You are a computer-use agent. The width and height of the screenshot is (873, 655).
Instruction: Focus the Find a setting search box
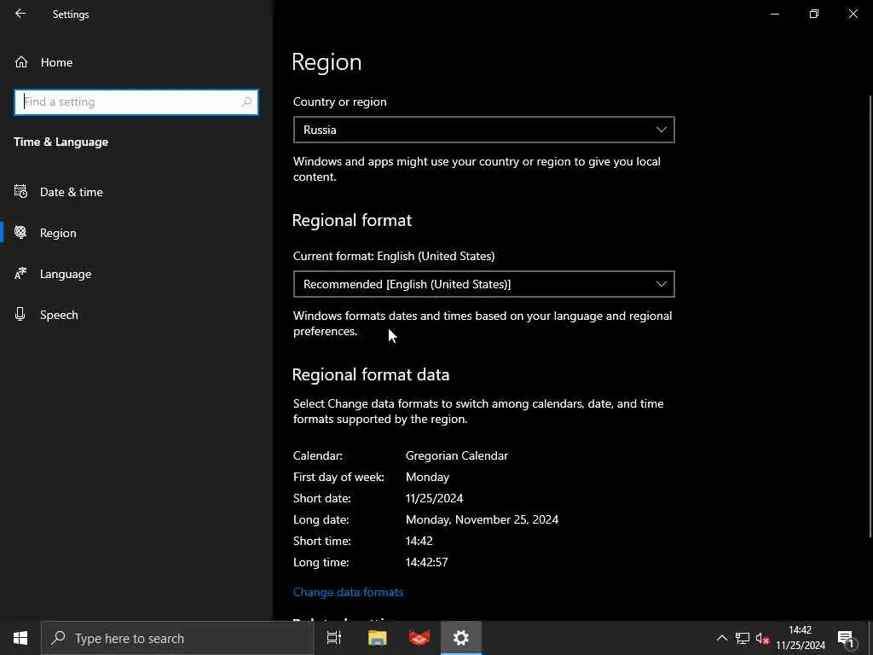pyautogui.click(x=136, y=102)
